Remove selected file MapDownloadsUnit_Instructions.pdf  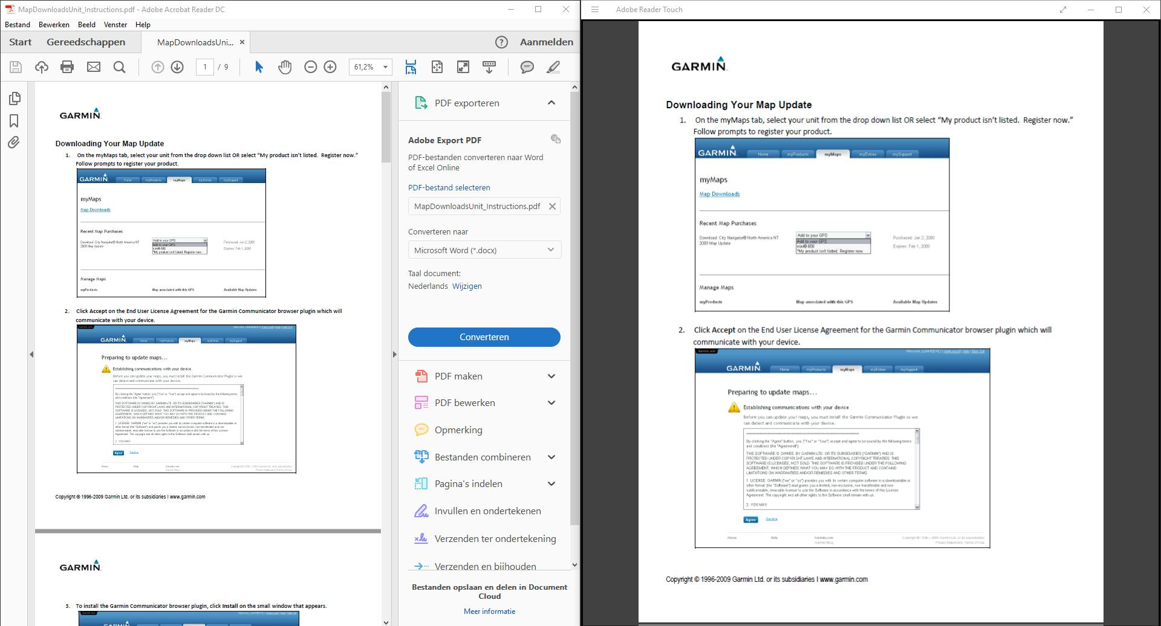(x=552, y=207)
